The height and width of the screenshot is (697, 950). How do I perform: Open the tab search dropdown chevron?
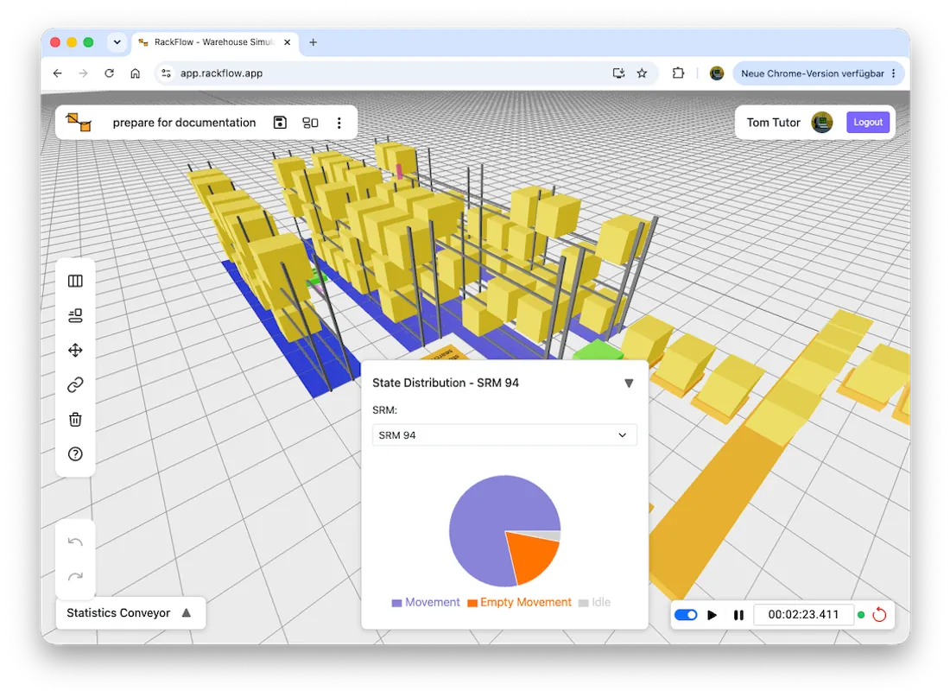[117, 42]
